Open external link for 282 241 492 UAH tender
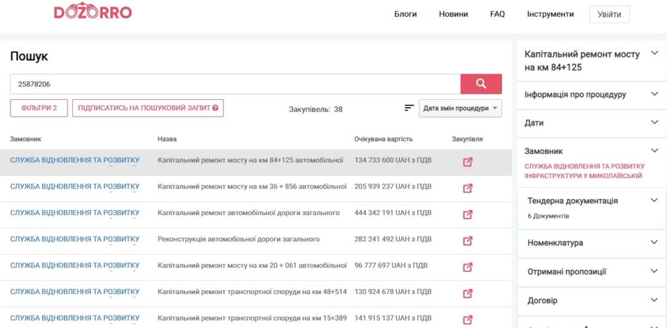This screenshot has width=667, height=328. point(467,241)
